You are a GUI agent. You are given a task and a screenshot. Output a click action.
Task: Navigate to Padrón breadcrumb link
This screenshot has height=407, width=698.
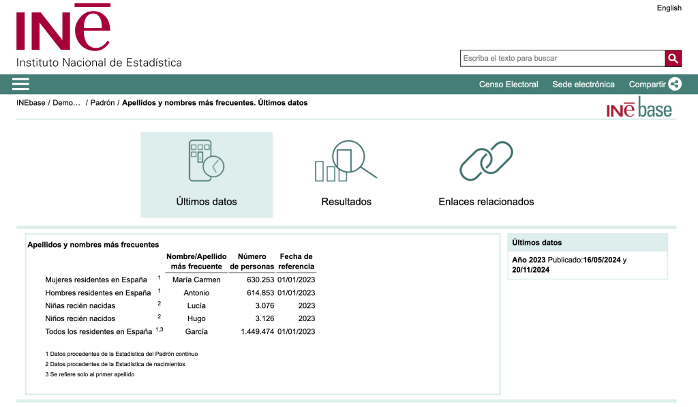[x=102, y=103]
